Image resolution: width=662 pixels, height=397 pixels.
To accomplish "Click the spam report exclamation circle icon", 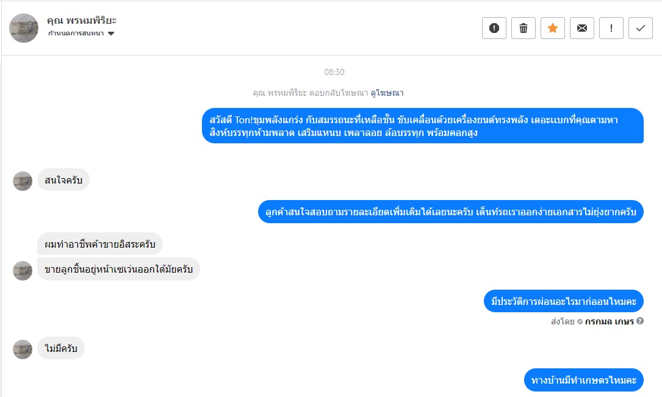I will point(494,28).
